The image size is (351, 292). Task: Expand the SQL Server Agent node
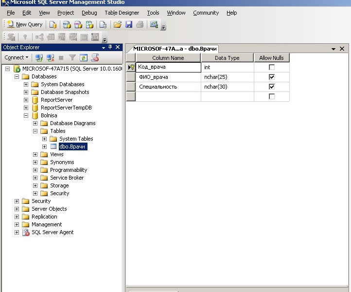[x=17, y=233]
